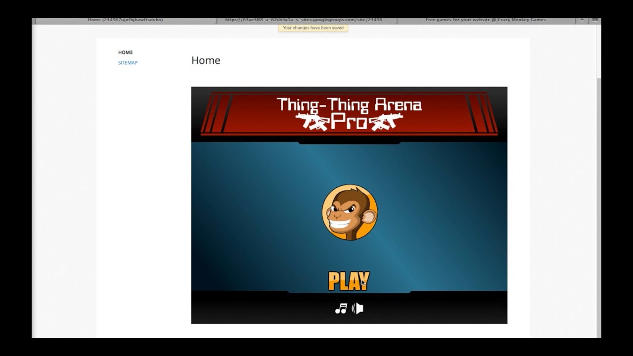633x356 pixels.
Task: Click the Crazy Monkey Games logo
Action: pos(350,212)
